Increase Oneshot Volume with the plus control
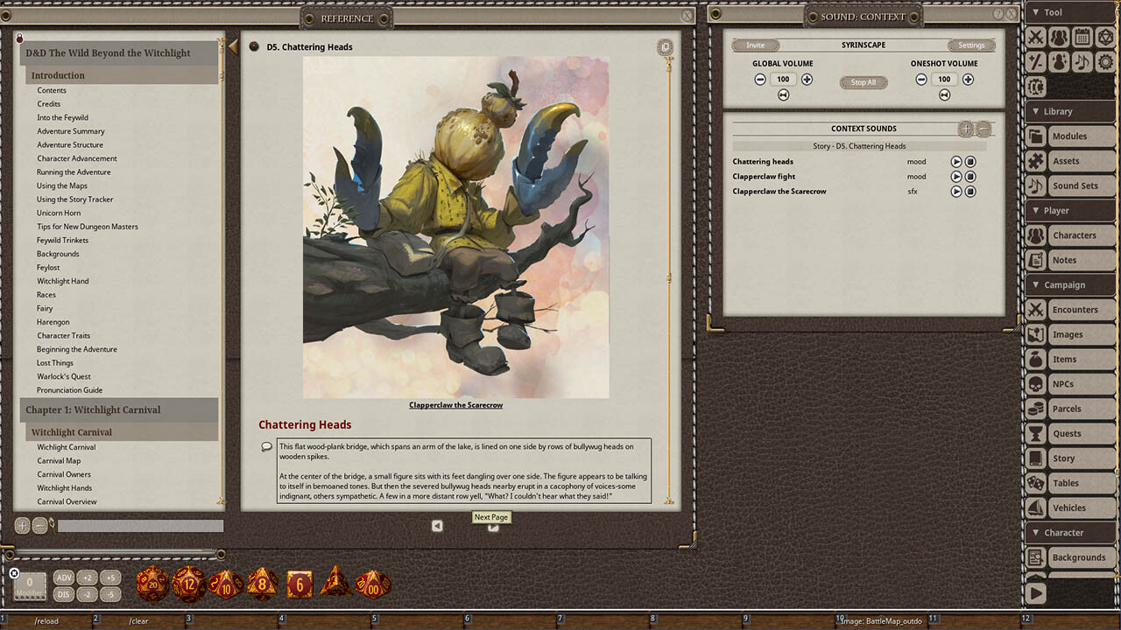 coord(967,79)
